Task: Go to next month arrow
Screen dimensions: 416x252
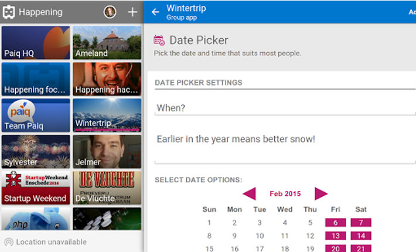Action: [320, 194]
